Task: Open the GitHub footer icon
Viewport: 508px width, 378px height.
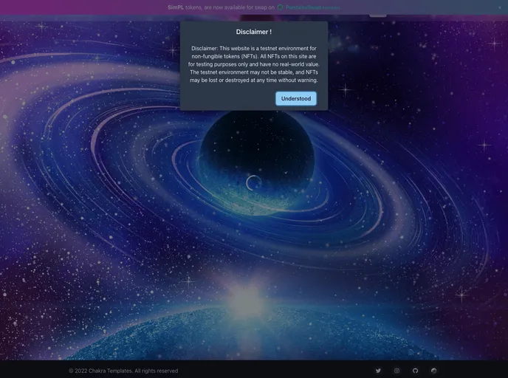Action: (x=415, y=371)
